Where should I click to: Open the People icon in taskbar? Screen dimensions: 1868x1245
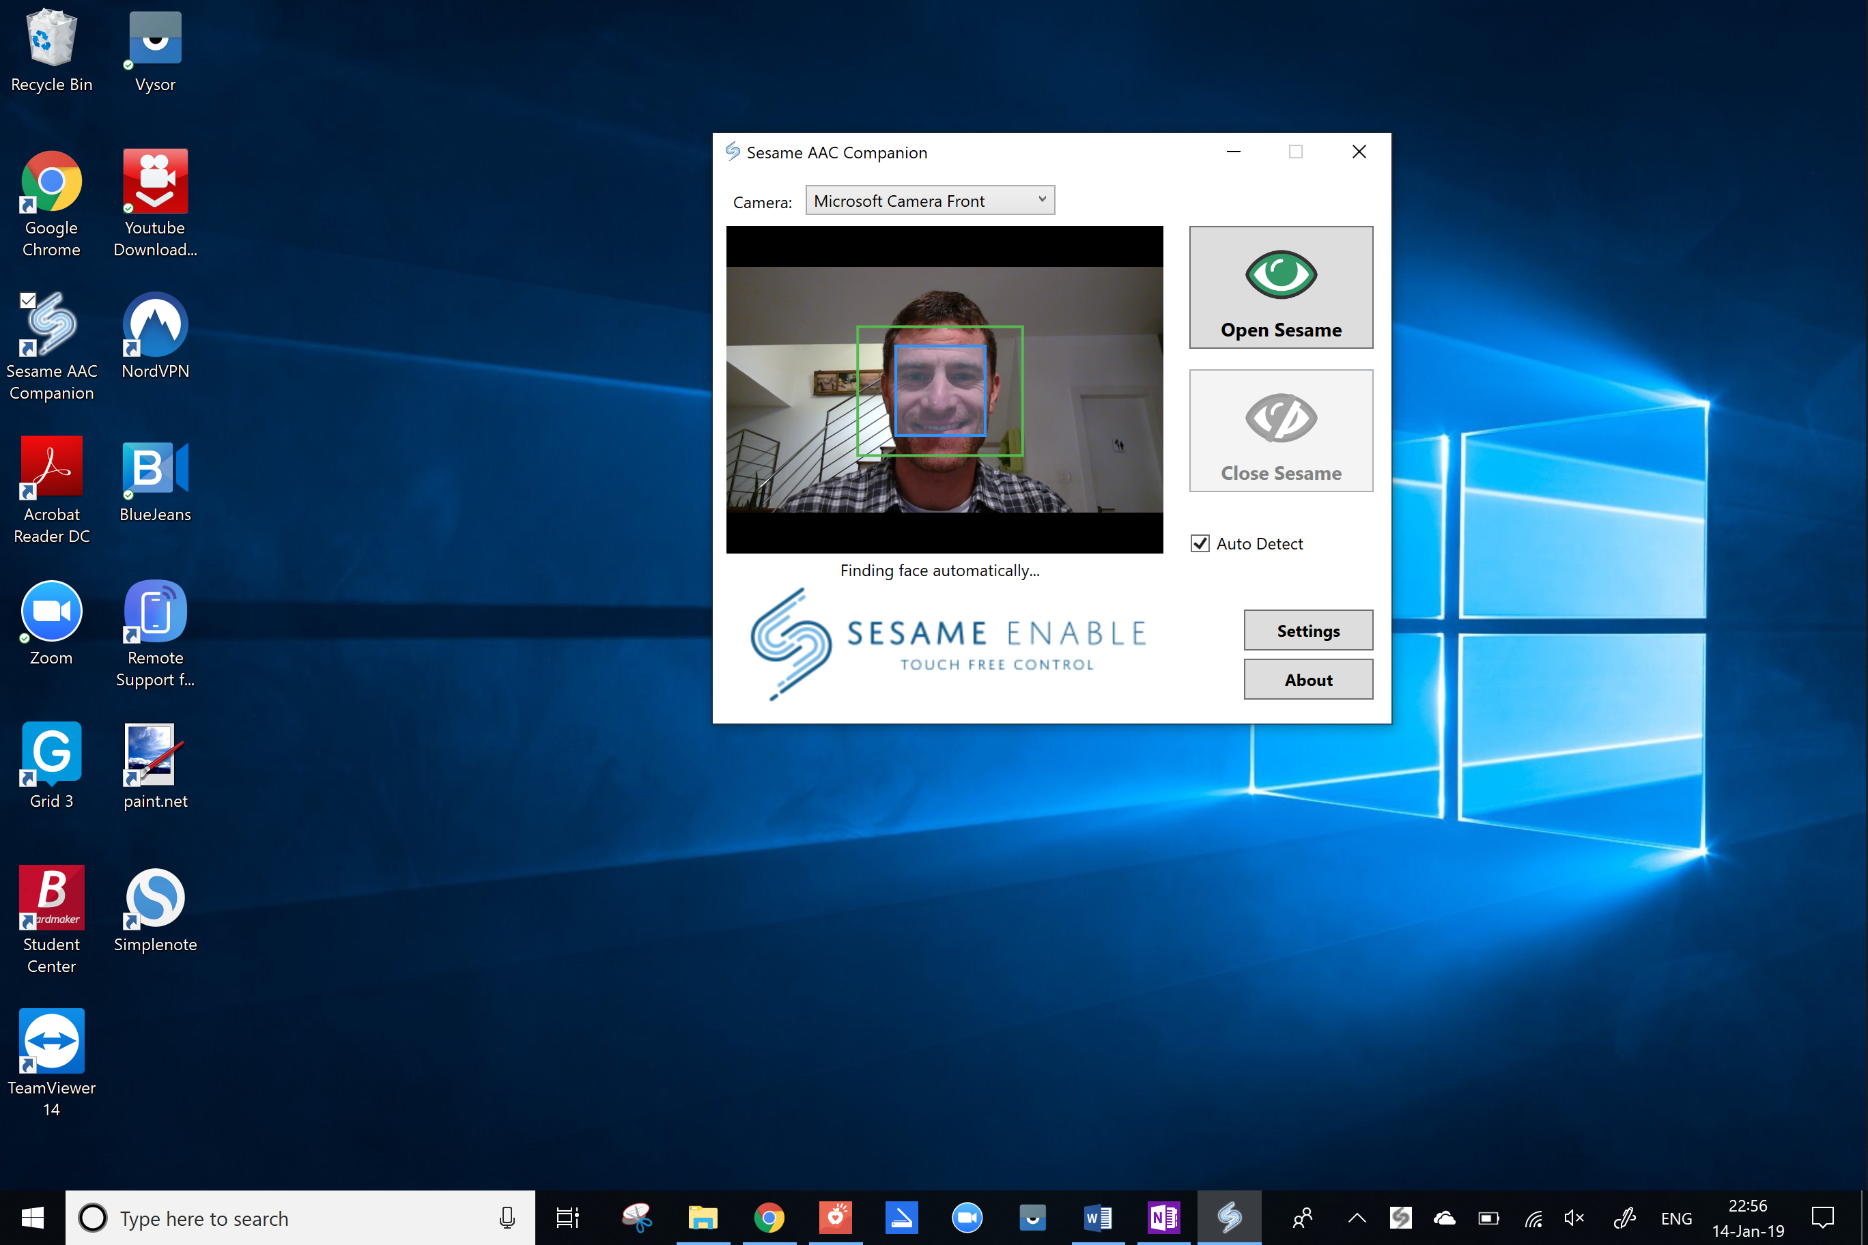[1303, 1217]
